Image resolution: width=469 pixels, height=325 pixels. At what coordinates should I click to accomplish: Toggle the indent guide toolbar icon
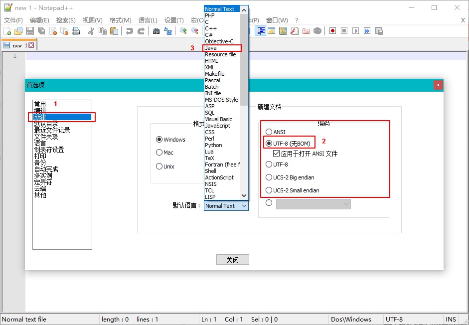261,31
